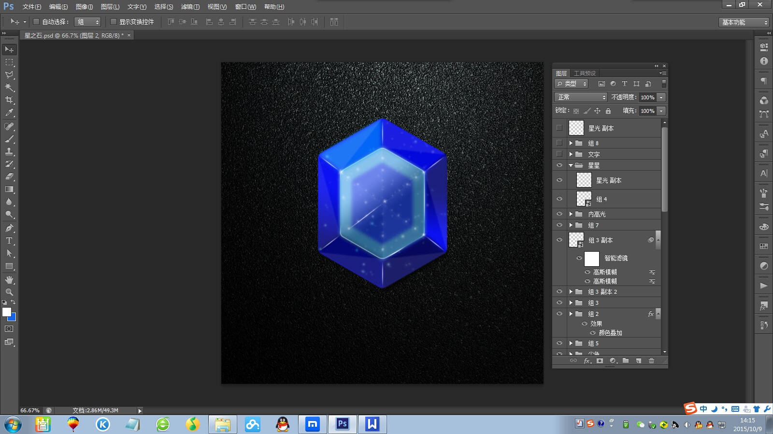Open the 组 auto-select dropdown
The width and height of the screenshot is (773, 434).
pos(87,22)
